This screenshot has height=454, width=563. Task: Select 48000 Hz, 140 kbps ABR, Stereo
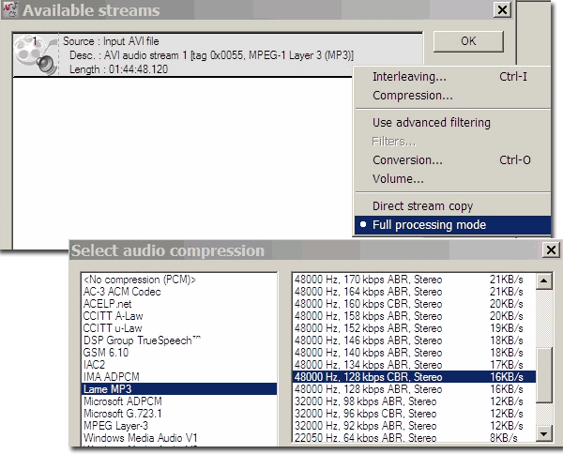pyautogui.click(x=414, y=353)
